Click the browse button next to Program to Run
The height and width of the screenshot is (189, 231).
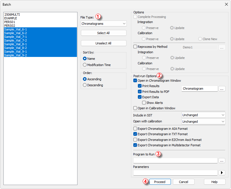222,161
